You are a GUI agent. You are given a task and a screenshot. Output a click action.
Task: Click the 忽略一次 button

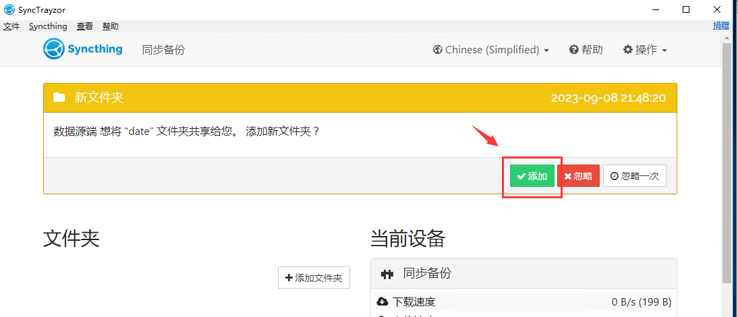(634, 176)
